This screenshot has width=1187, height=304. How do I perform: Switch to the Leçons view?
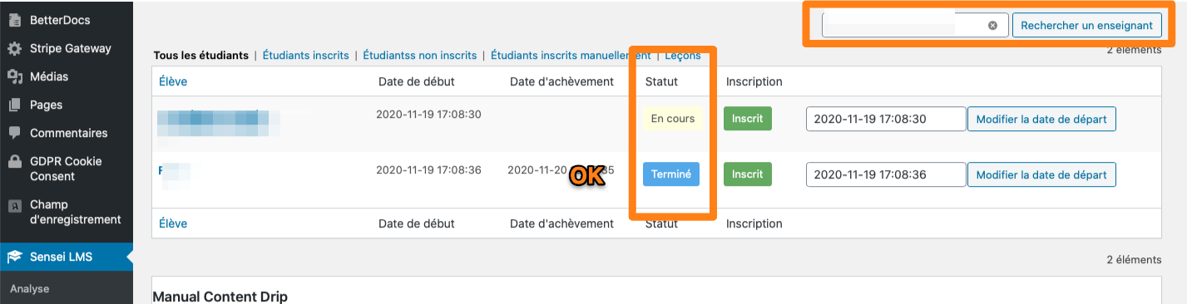tap(683, 56)
